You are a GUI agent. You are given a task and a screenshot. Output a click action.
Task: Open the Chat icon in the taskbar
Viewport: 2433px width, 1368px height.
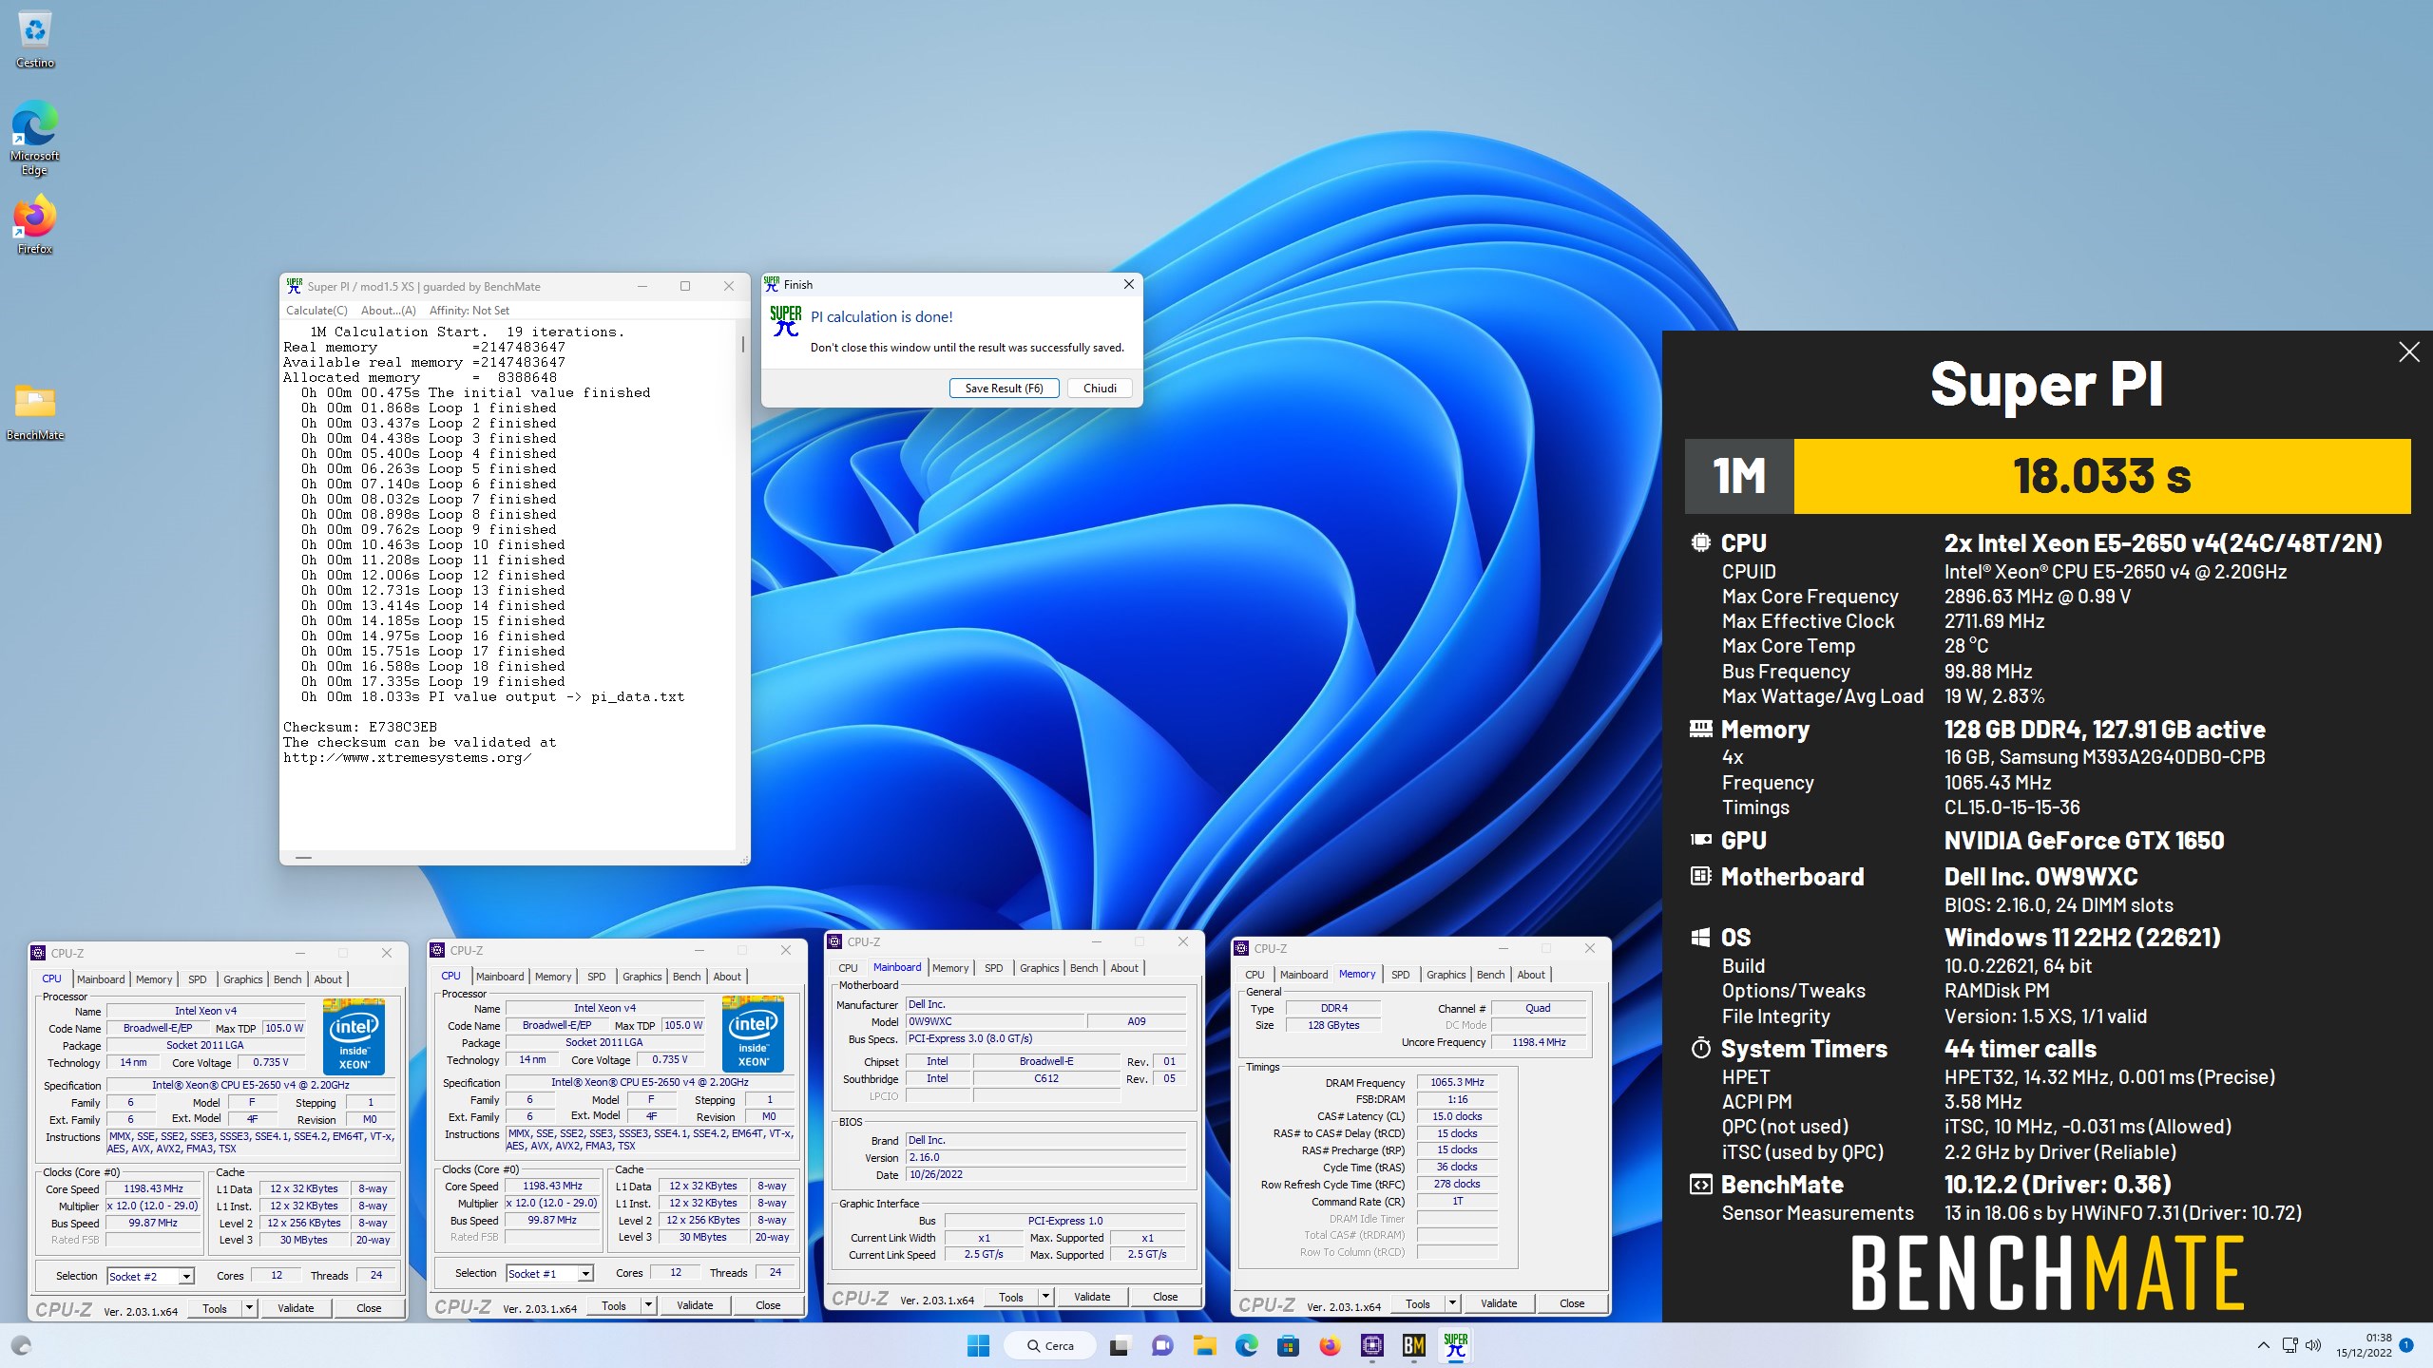(1161, 1345)
